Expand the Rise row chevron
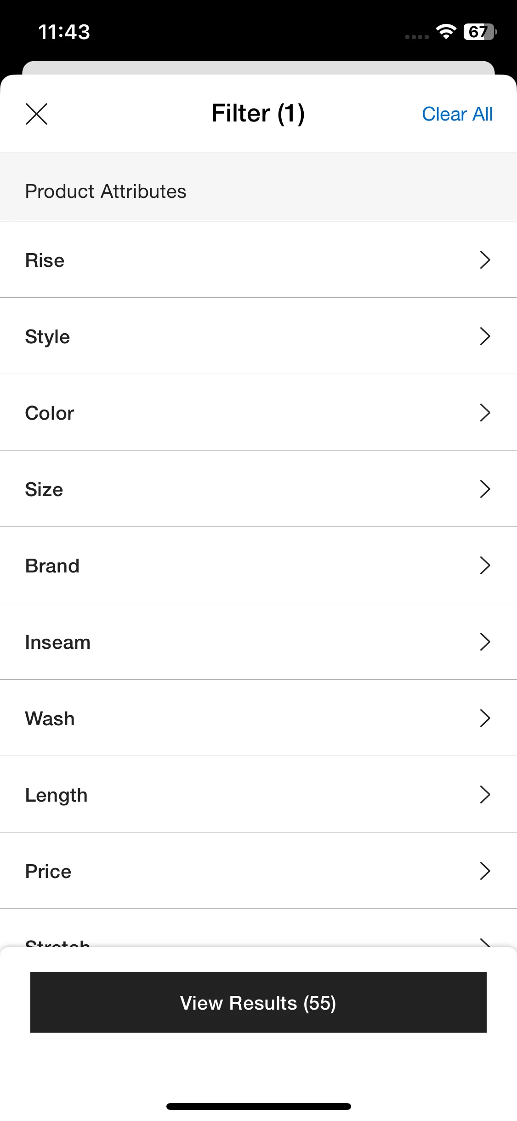Viewport: 517px width, 1121px height. 485,260
